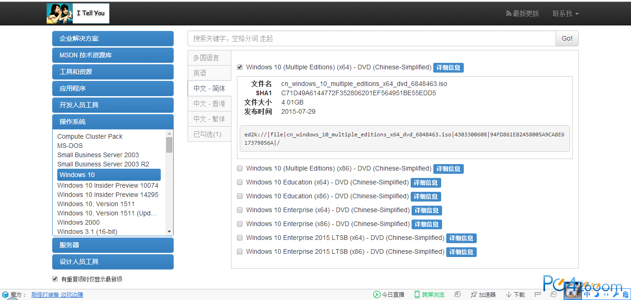
Task: Check Windows 10 Enterprise x86 checkbox
Action: 240,224
